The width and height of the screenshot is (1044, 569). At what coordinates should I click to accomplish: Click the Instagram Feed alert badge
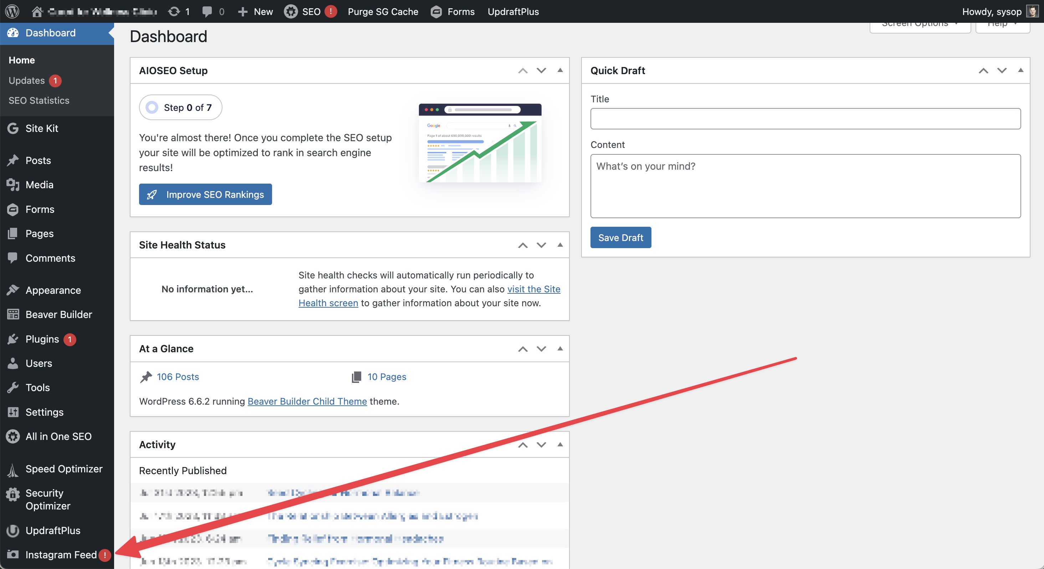coord(105,555)
